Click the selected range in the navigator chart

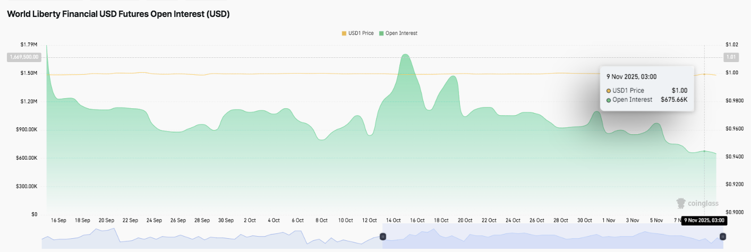coord(552,236)
